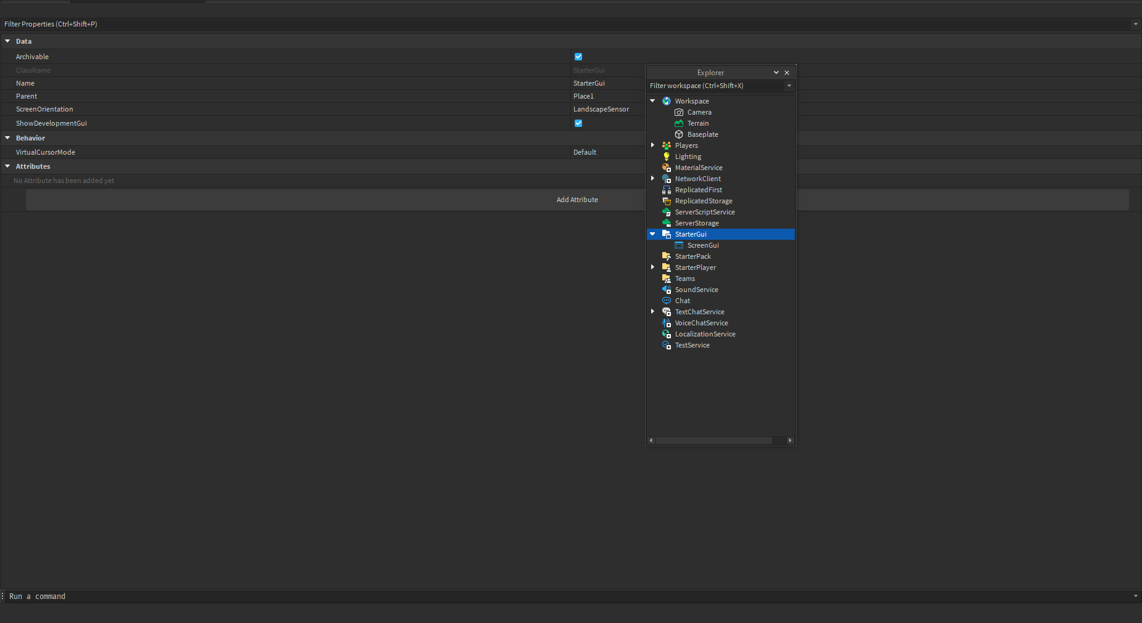1142x623 pixels.
Task: Click the ScreenGui icon
Action: (679, 245)
